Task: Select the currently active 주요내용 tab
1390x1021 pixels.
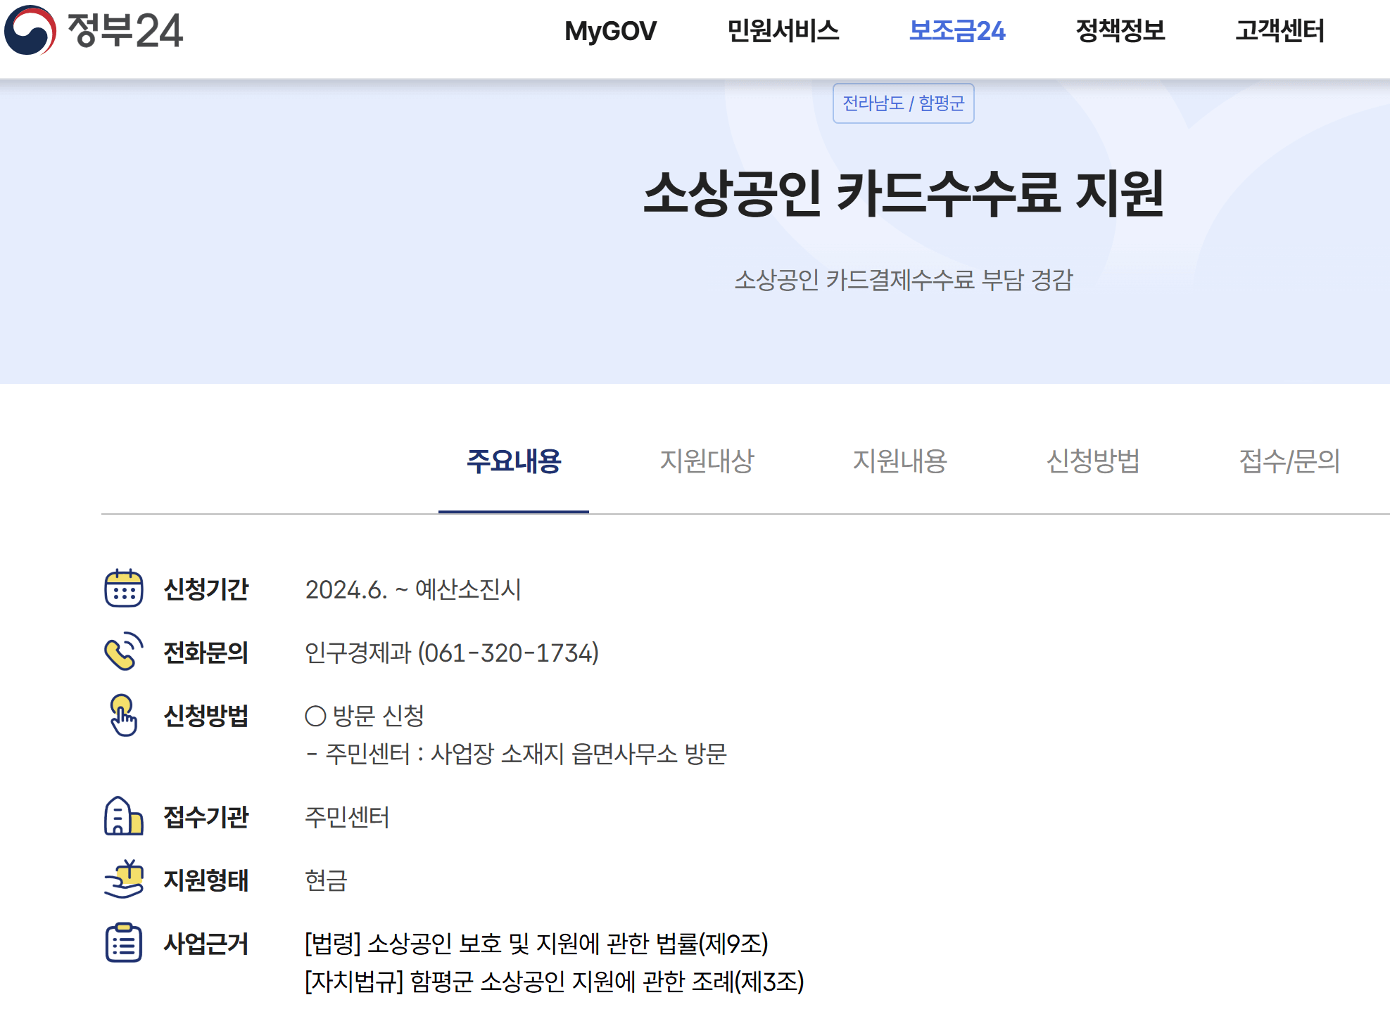Action: (514, 462)
